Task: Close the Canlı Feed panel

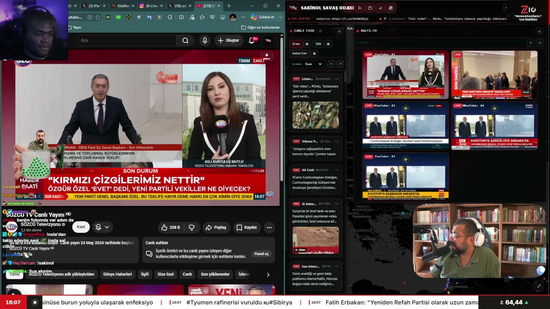Action: click(339, 31)
